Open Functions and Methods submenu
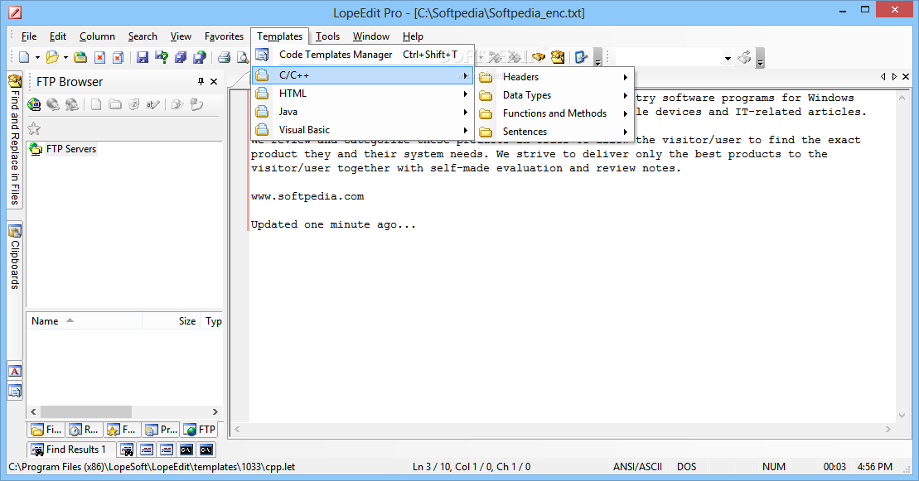The image size is (919, 481). click(554, 113)
